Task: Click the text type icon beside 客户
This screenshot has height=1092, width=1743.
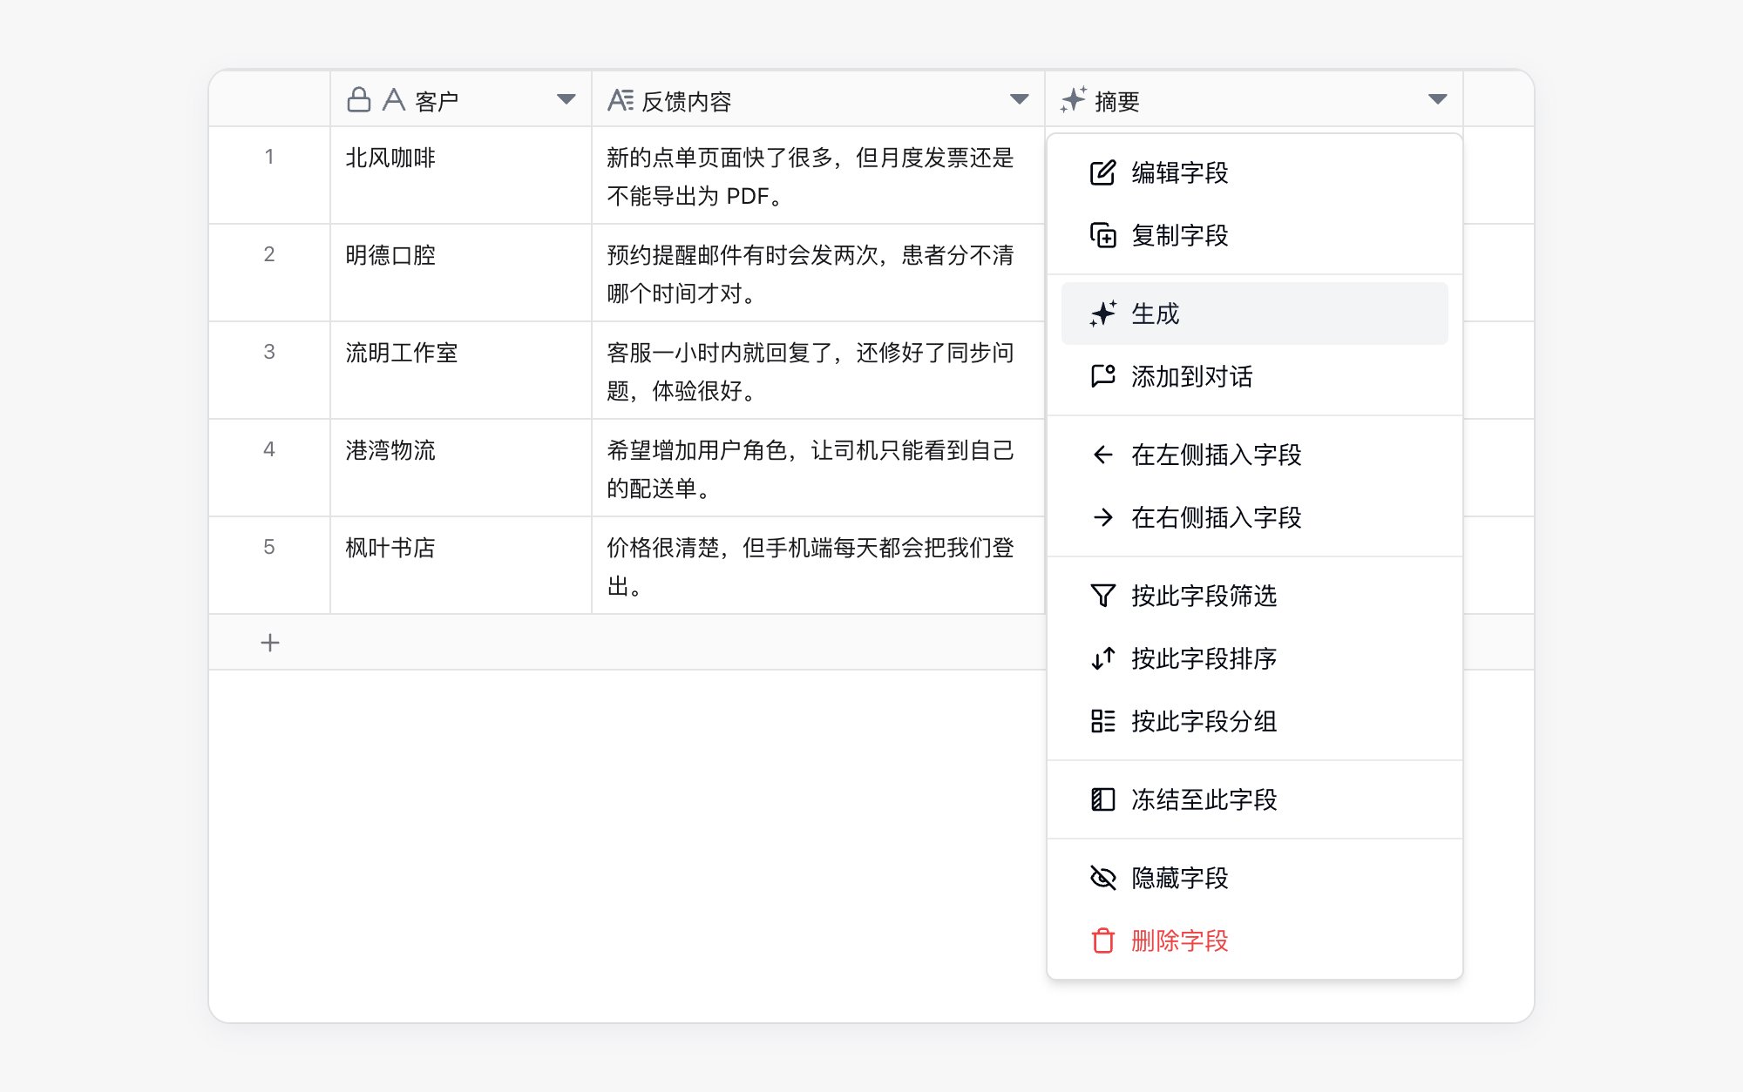Action: [x=394, y=100]
